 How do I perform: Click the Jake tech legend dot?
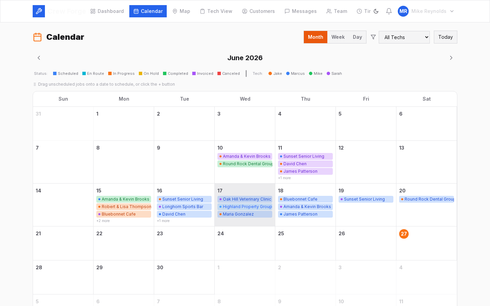click(x=270, y=73)
